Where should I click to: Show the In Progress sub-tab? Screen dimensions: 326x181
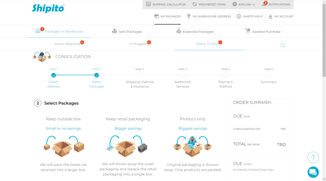tap(138, 44)
